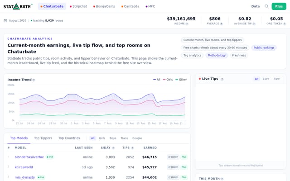
Task: Open the help icon next to AVERAGE TIP
Action: pos(254,24)
